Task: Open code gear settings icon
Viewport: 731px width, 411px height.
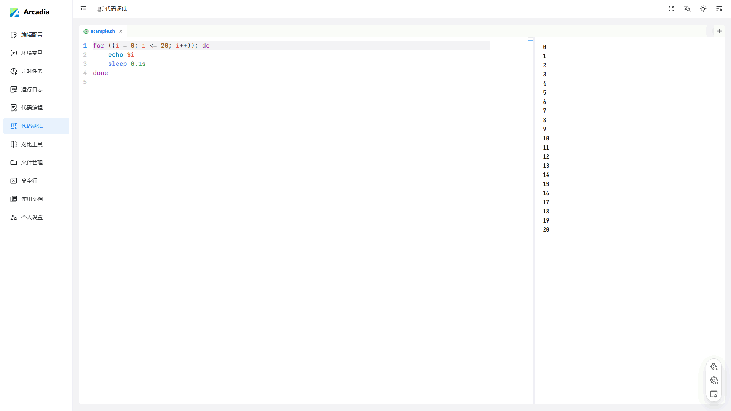Action: (714, 380)
